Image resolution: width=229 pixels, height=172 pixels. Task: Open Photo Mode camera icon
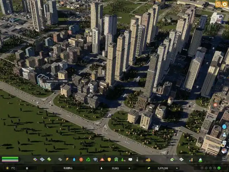pos(224,159)
